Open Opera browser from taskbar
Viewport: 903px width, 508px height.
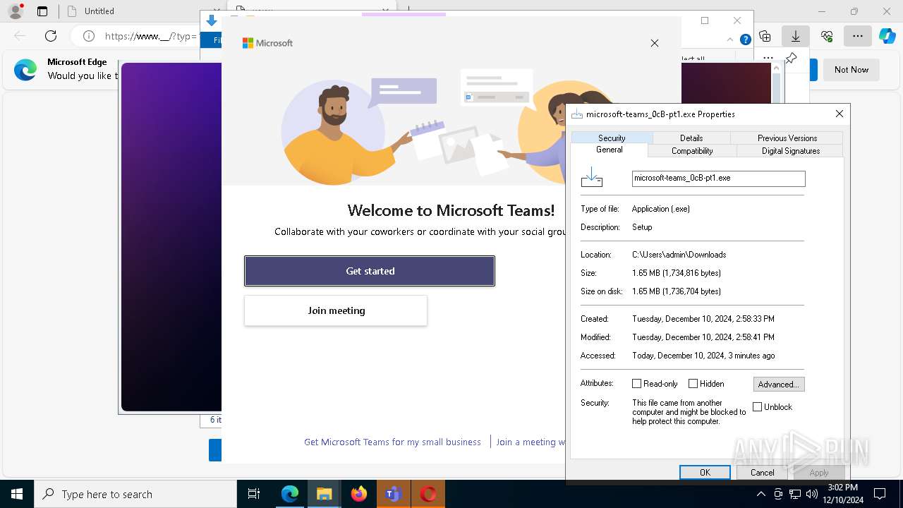(428, 495)
